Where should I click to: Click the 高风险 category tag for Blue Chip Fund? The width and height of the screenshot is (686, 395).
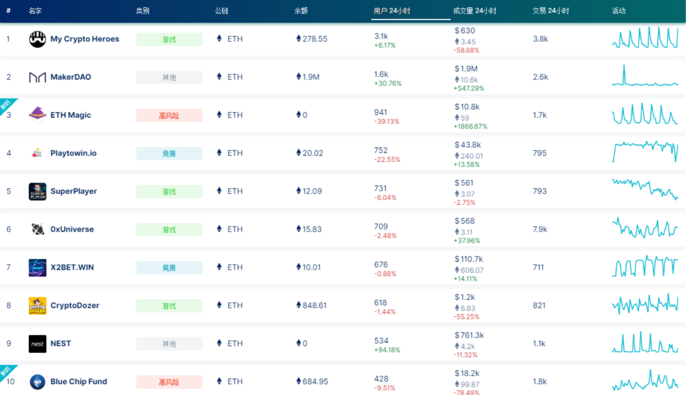click(x=169, y=382)
